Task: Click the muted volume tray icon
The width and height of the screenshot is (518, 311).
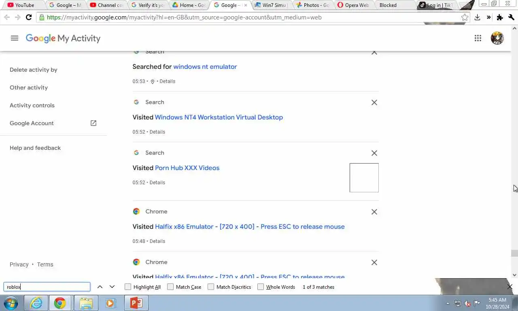Action: click(x=467, y=303)
